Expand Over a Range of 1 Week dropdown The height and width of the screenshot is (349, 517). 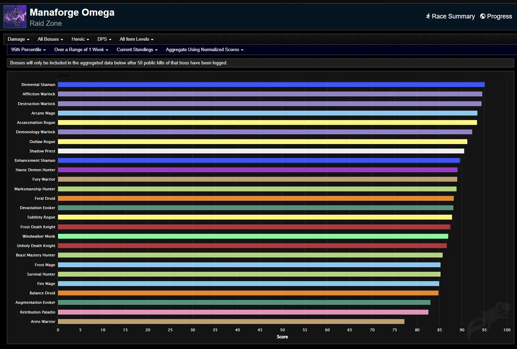tap(81, 50)
